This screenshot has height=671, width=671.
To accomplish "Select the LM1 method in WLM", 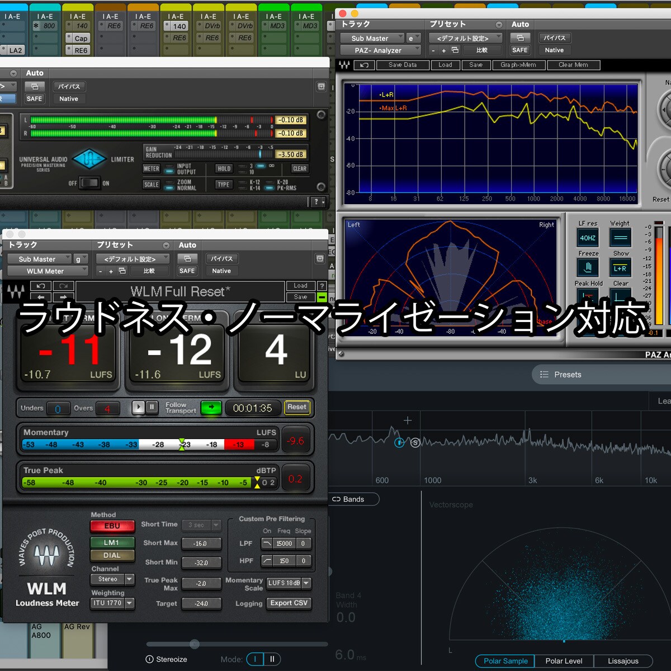I will coord(112,542).
